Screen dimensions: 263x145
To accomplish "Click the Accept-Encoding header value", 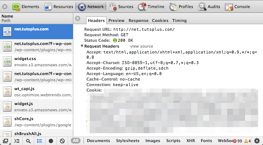I will tap(147, 68).
